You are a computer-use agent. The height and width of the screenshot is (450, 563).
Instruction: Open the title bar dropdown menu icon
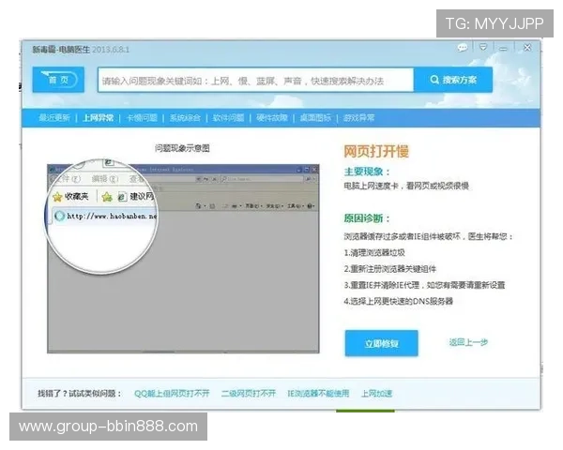point(483,48)
